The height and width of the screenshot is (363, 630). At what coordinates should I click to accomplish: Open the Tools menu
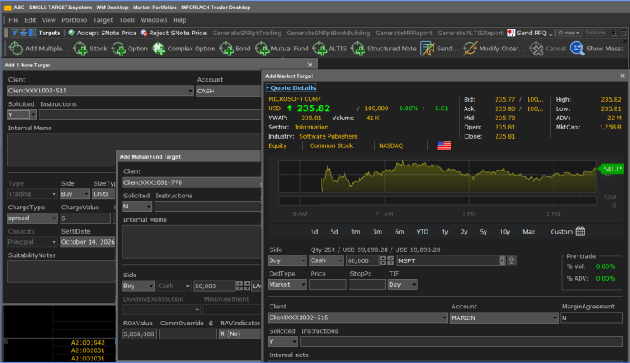pos(127,19)
